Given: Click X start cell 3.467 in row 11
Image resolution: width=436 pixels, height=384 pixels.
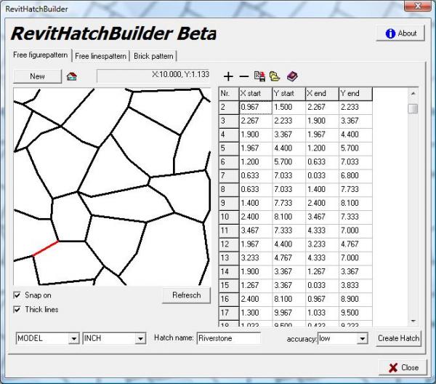Looking at the screenshot, I should click(x=256, y=231).
